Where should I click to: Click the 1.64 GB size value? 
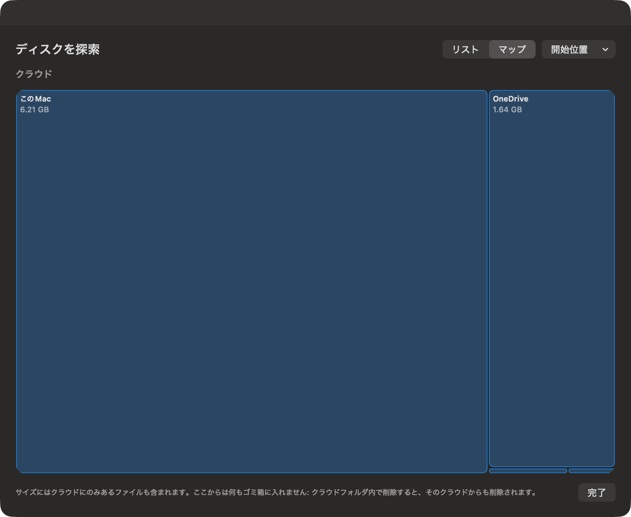(x=507, y=110)
